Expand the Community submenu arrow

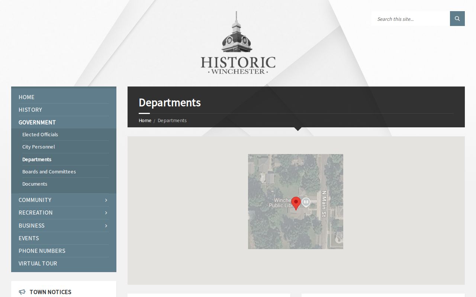click(x=106, y=200)
